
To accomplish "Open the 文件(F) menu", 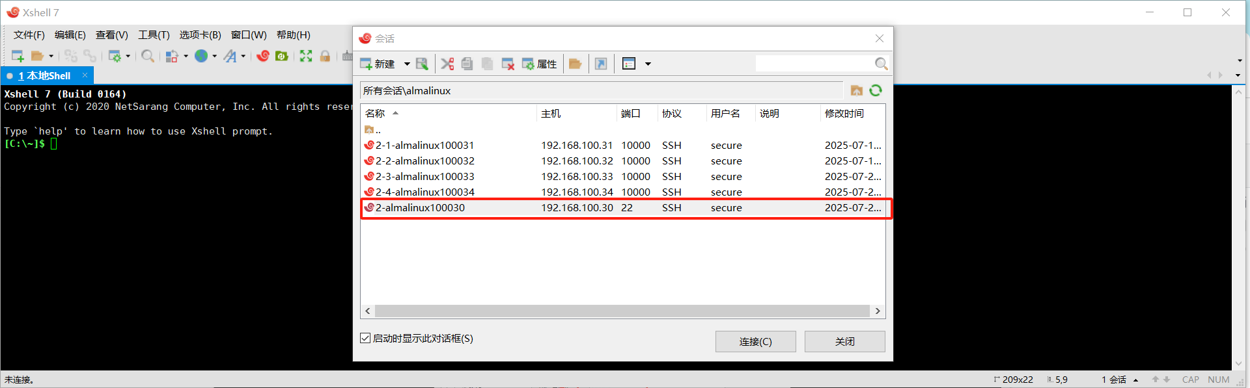I will [29, 35].
